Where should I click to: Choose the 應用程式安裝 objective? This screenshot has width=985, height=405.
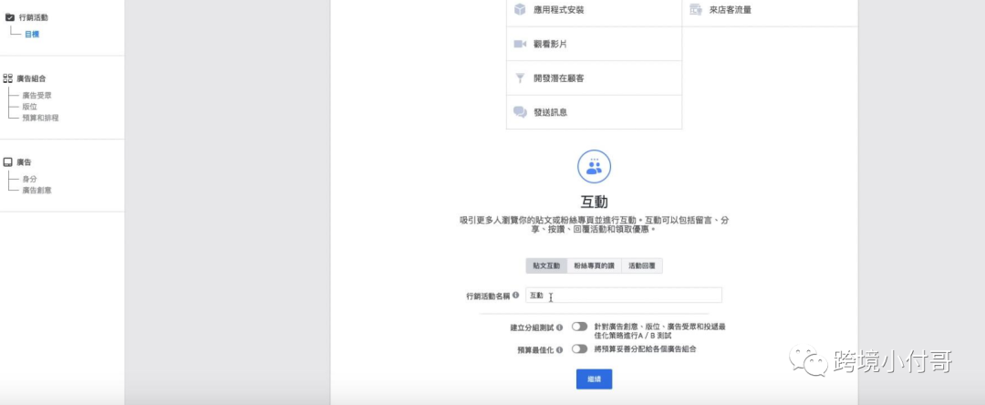click(x=594, y=10)
